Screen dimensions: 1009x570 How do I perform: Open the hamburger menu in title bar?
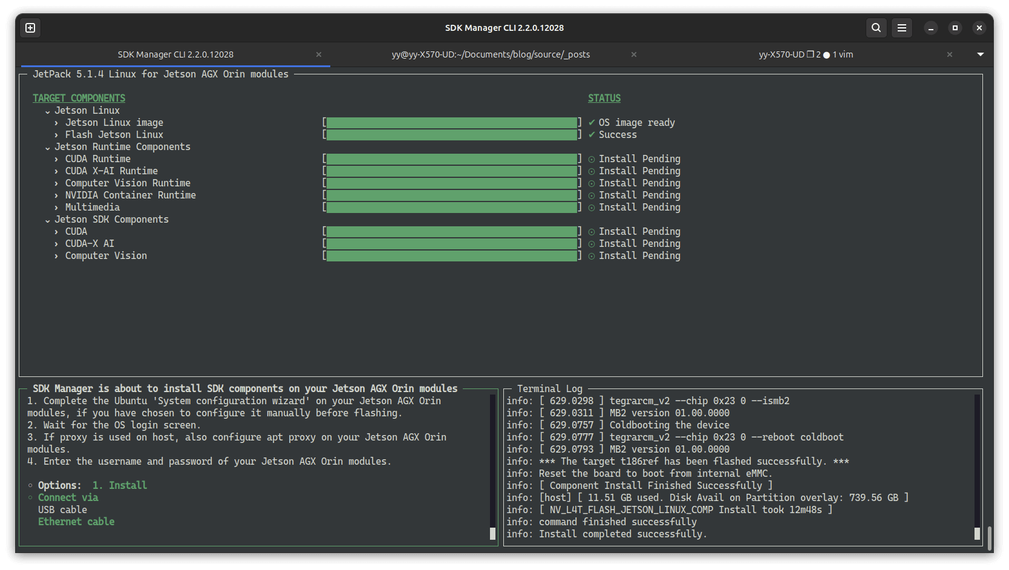click(901, 28)
